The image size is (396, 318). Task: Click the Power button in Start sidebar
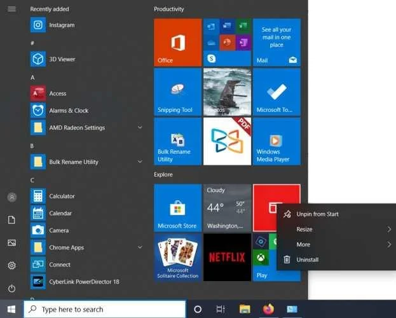pos(11,288)
